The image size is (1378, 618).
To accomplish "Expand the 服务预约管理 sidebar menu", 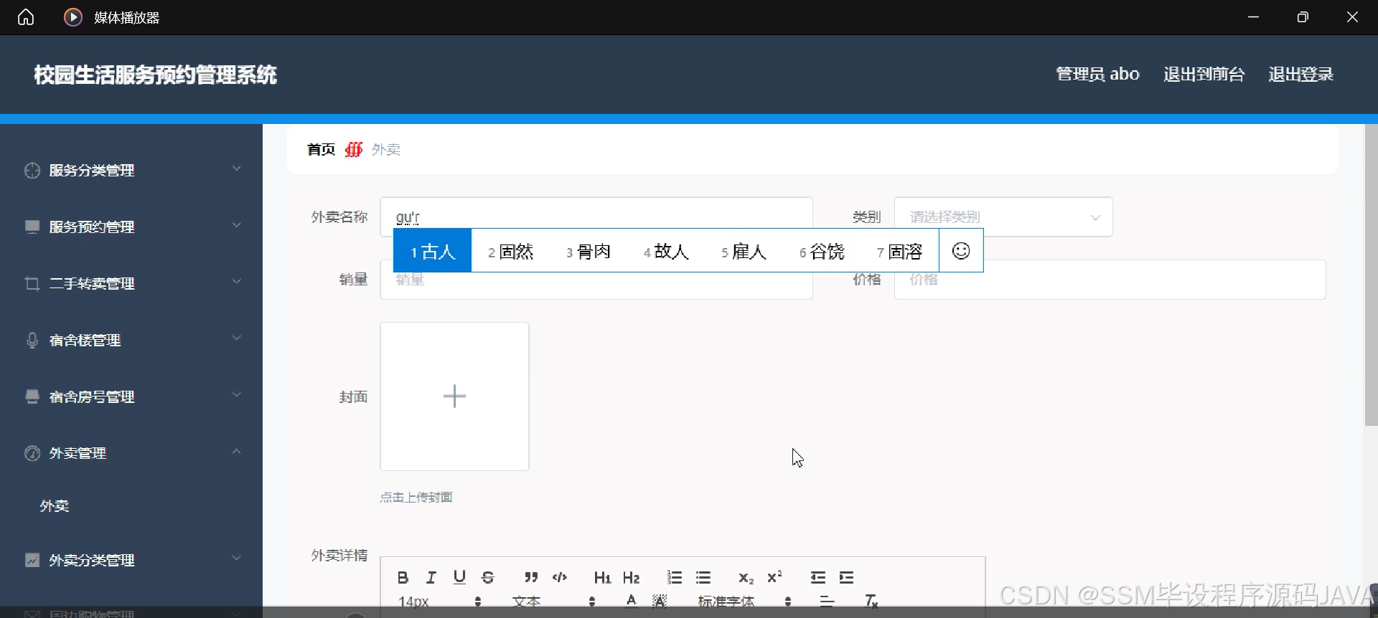I will coord(131,227).
